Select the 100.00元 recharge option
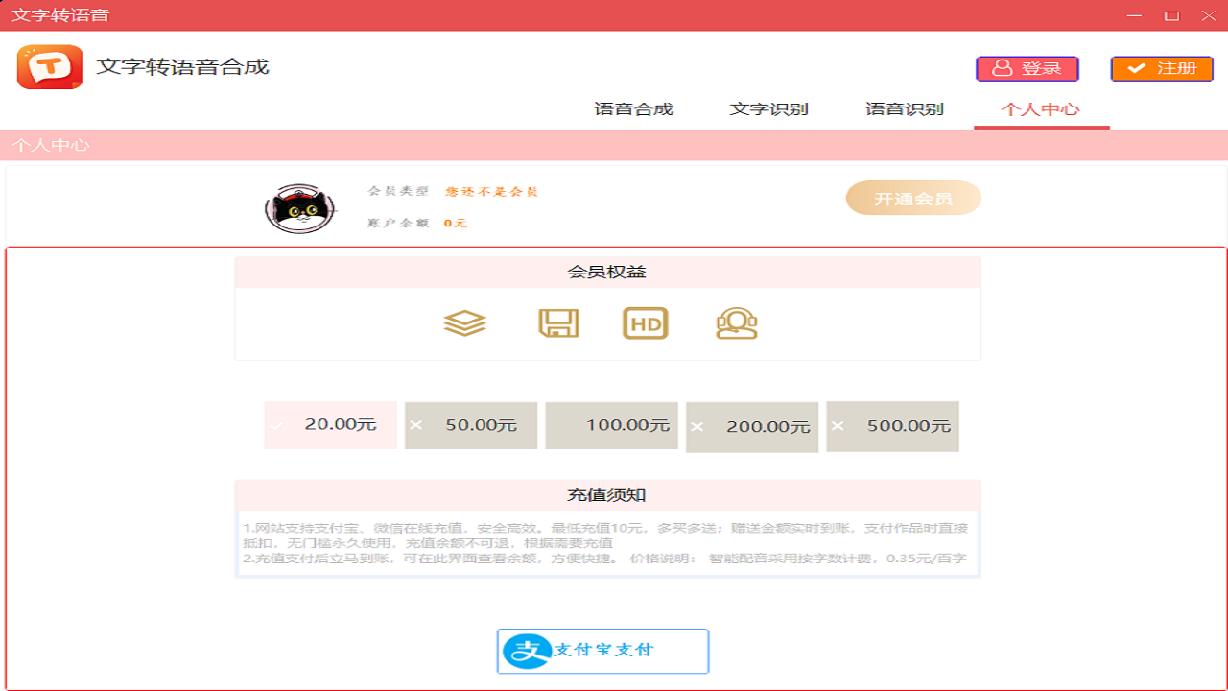1228x691 pixels. [x=611, y=425]
